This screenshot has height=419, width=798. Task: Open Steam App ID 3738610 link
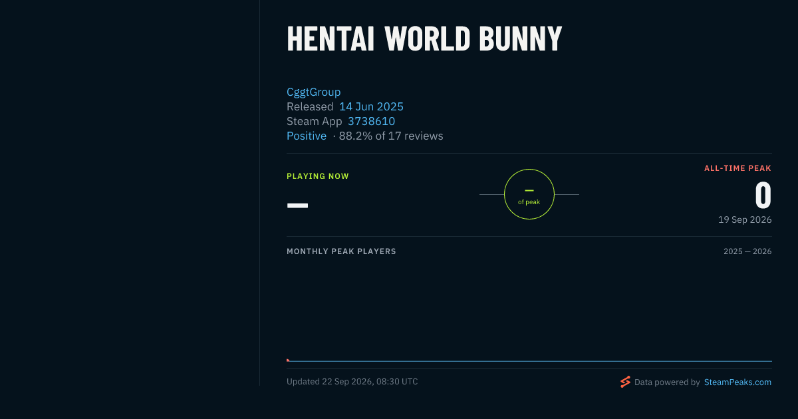pos(371,121)
